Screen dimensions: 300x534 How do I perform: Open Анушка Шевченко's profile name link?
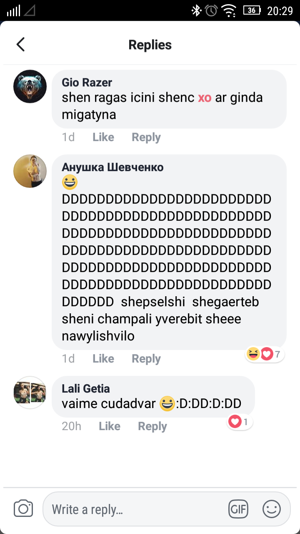[112, 167]
